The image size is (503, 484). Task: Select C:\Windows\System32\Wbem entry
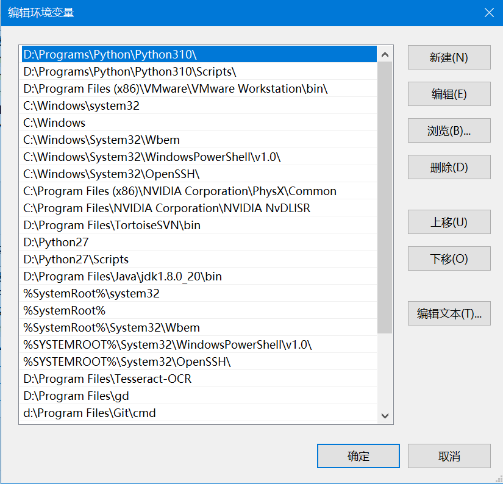(199, 140)
